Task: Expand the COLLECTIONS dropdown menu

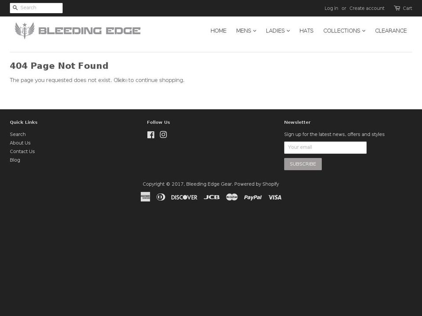Action: click(x=344, y=31)
